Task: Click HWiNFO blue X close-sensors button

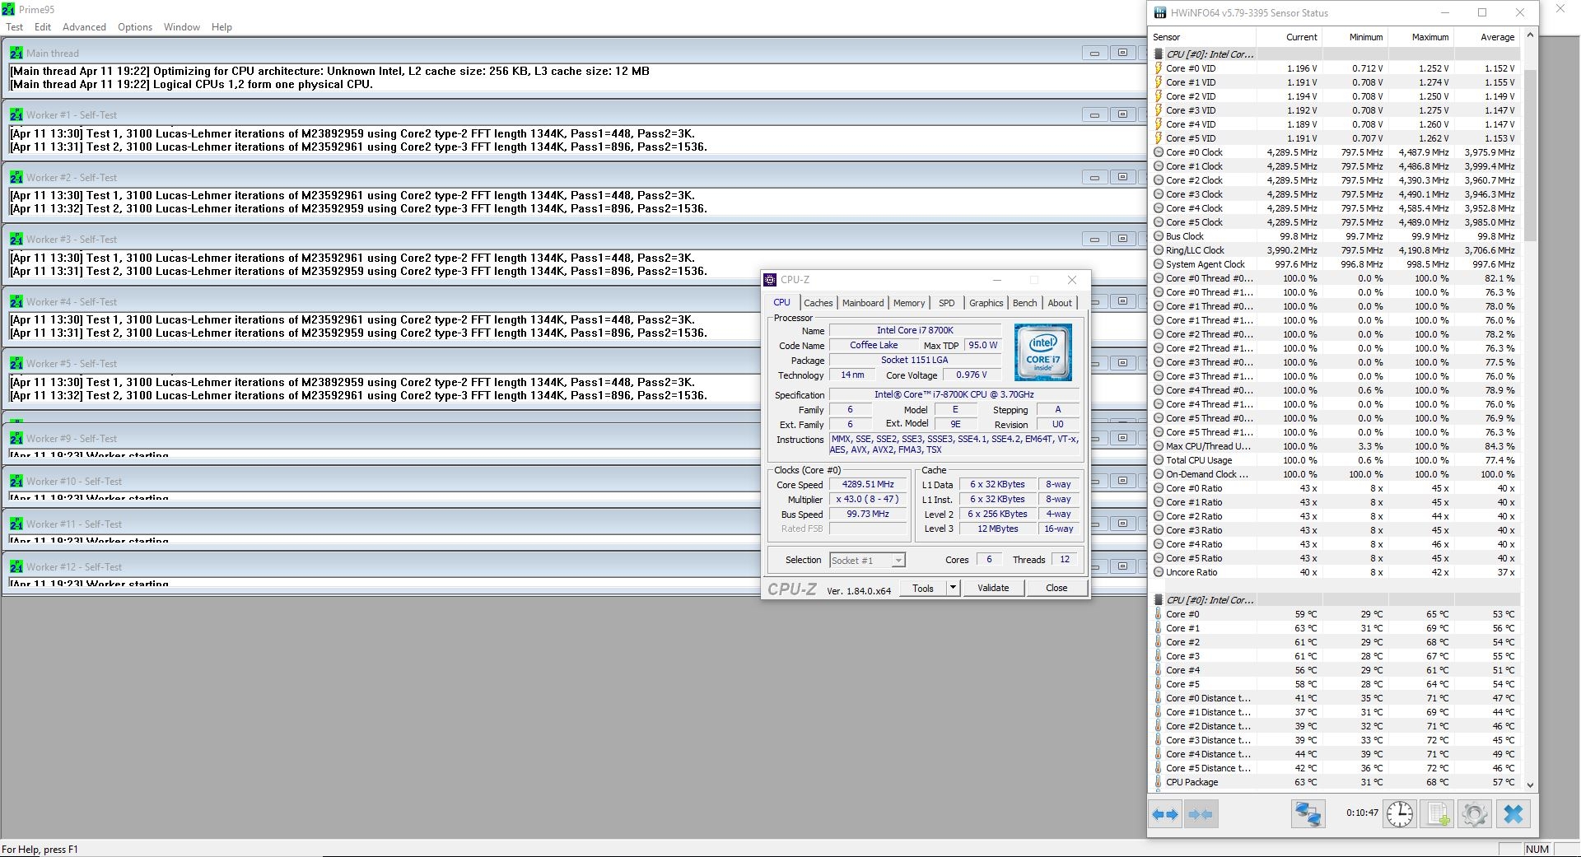Action: pyautogui.click(x=1513, y=814)
